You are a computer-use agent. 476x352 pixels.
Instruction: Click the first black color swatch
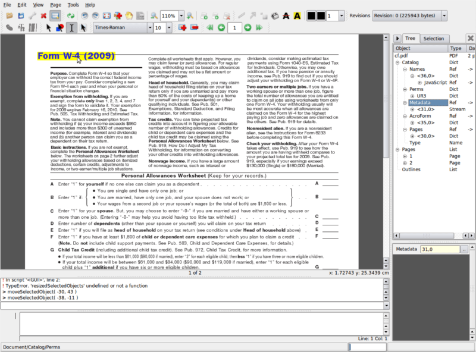[311, 15]
